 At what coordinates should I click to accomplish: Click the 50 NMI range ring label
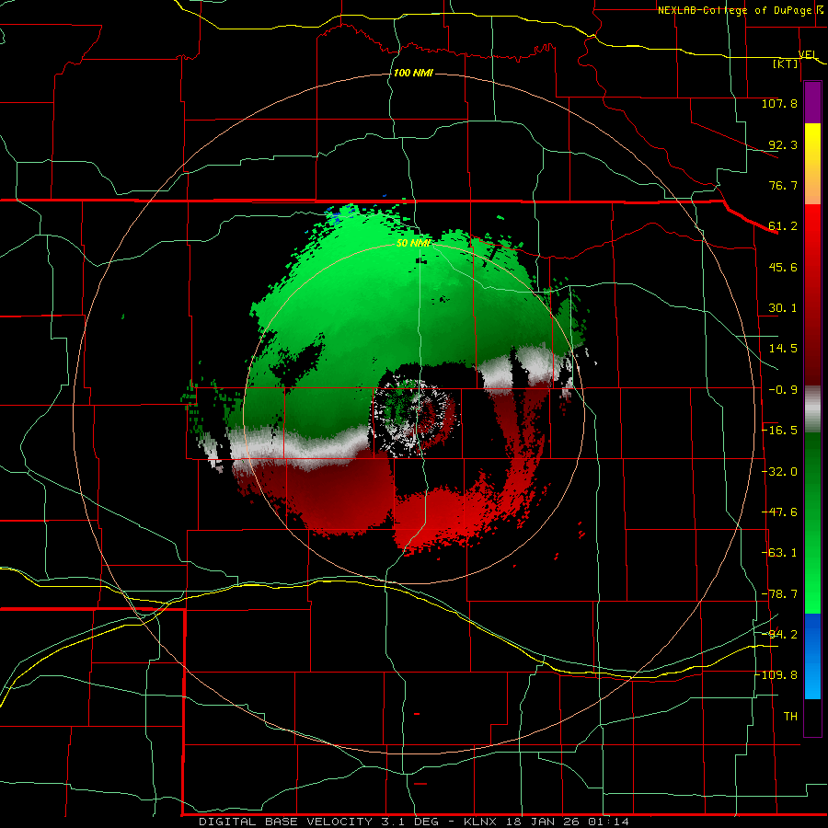pyautogui.click(x=413, y=243)
